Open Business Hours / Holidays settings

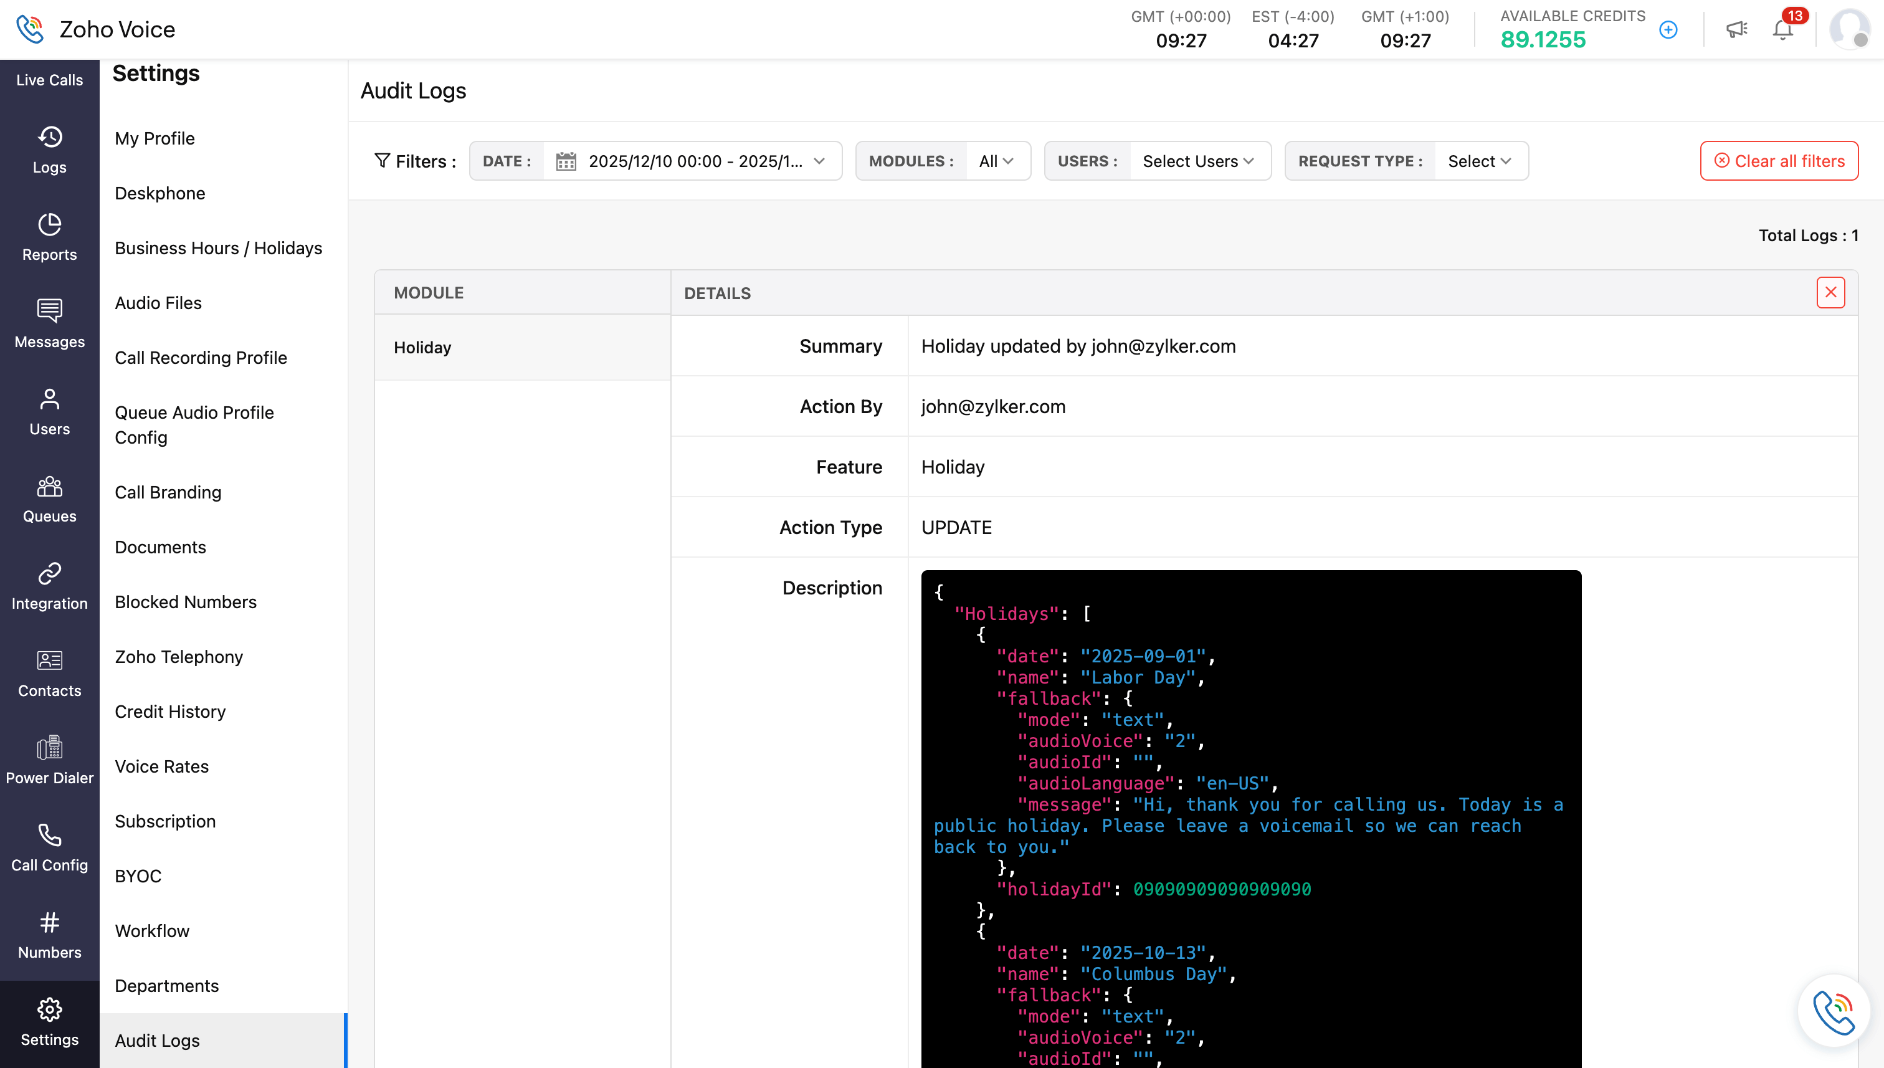click(x=219, y=248)
